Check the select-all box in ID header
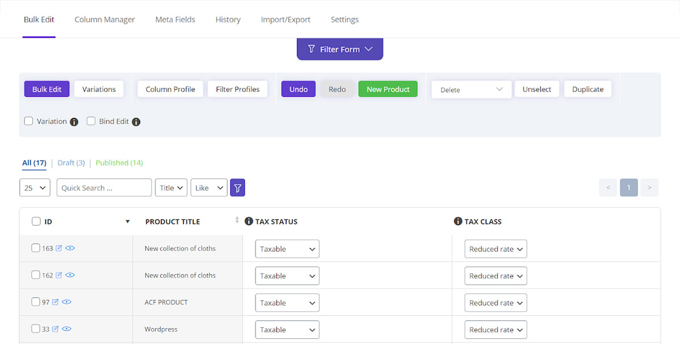 point(36,221)
